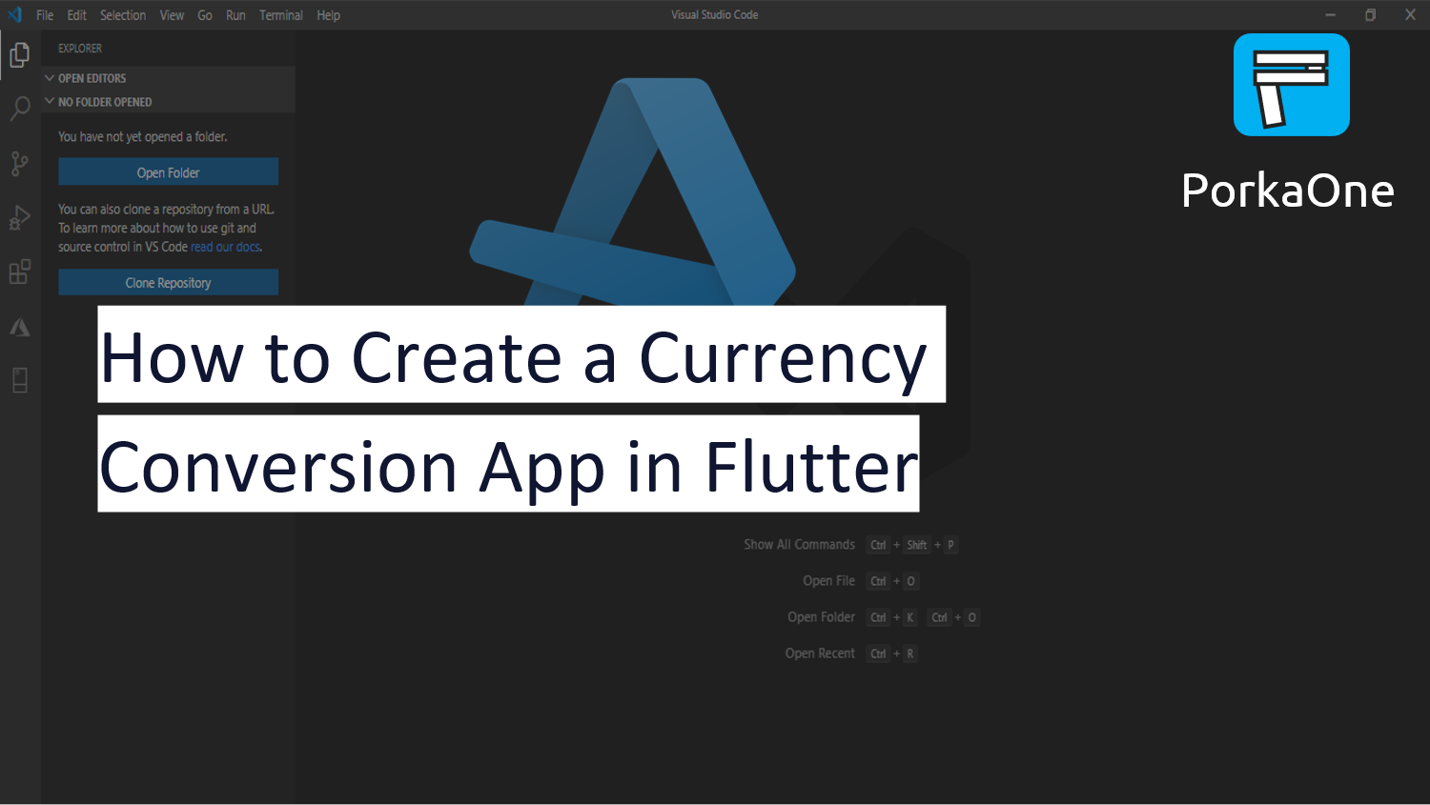Image resolution: width=1430 pixels, height=805 pixels.
Task: Close the Visual Studio Code window
Action: click(1410, 14)
